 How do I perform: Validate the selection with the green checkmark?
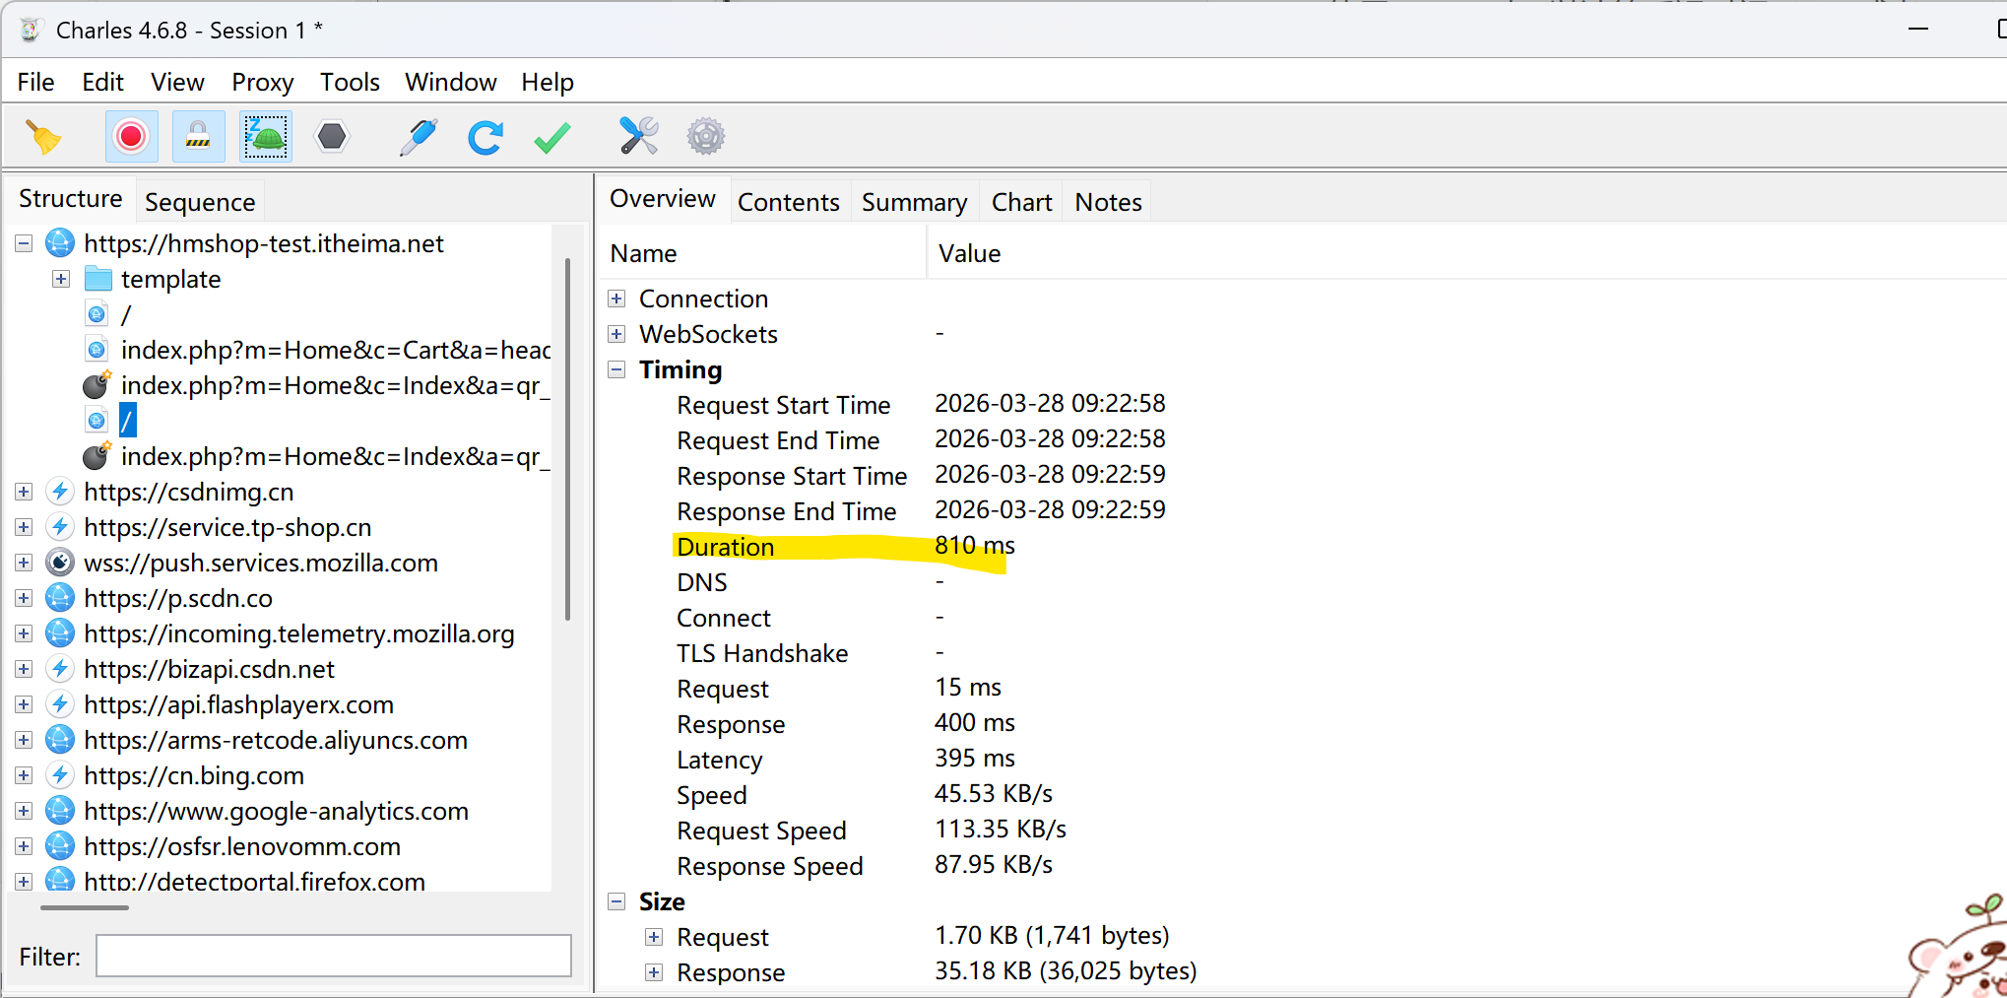point(551,137)
